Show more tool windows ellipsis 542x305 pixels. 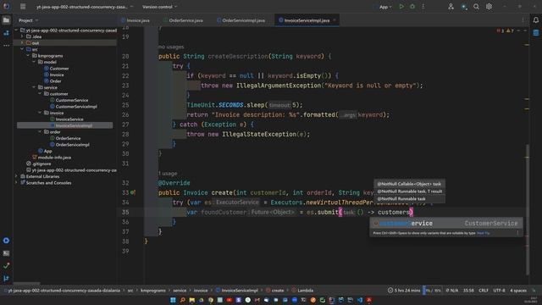tap(6, 45)
